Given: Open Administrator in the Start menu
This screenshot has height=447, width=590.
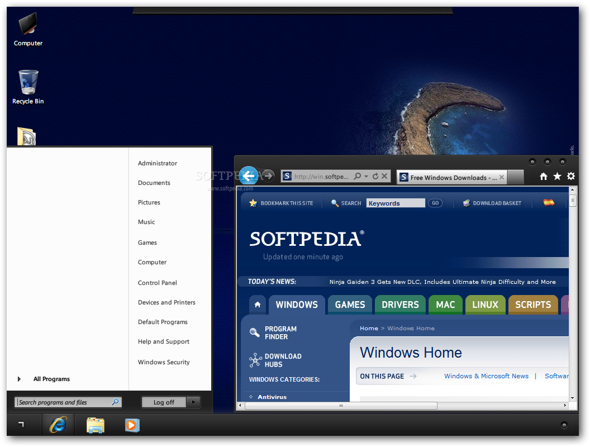Looking at the screenshot, I should [158, 163].
